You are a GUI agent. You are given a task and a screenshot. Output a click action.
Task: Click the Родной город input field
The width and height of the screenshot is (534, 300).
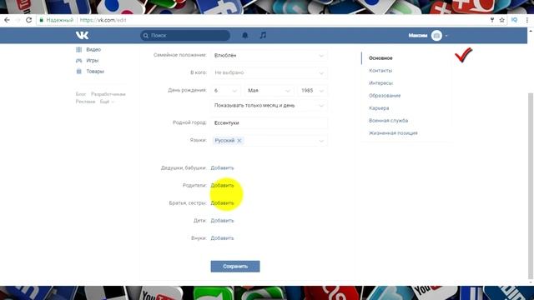click(269, 123)
